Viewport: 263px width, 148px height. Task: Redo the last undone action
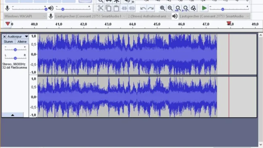tap(151, 8)
